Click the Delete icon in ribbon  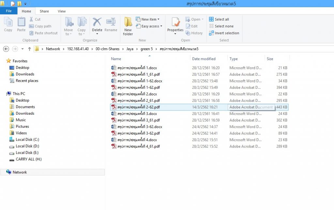tap(97, 23)
